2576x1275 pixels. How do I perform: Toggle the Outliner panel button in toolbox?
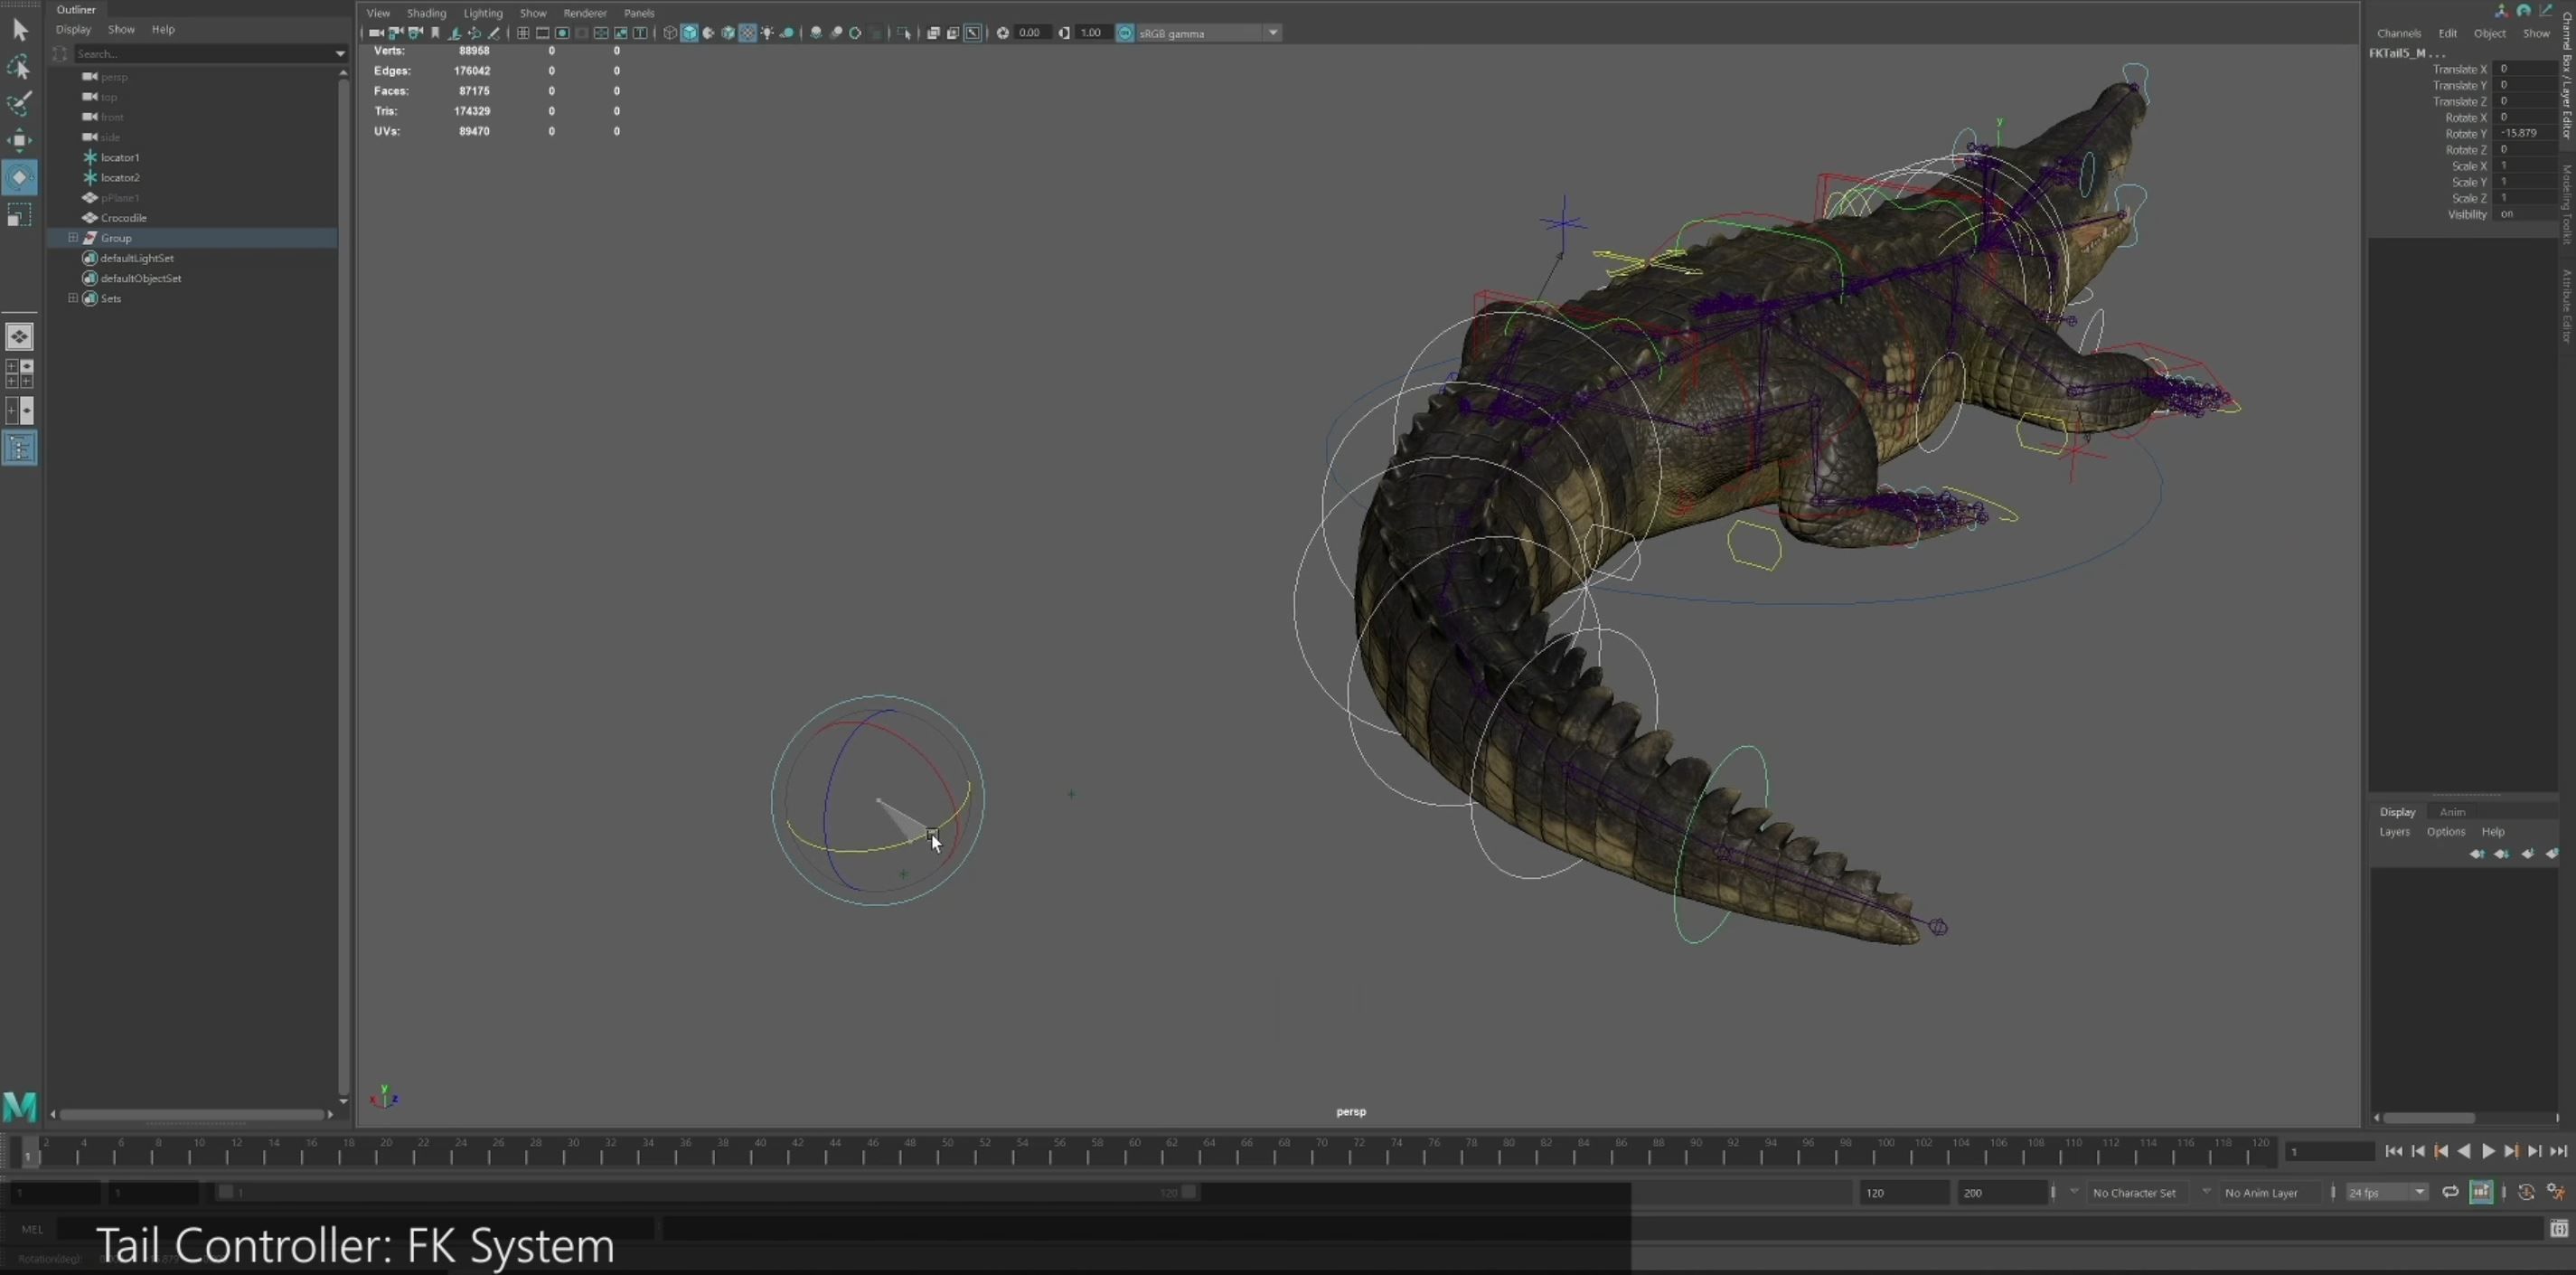tap(19, 449)
